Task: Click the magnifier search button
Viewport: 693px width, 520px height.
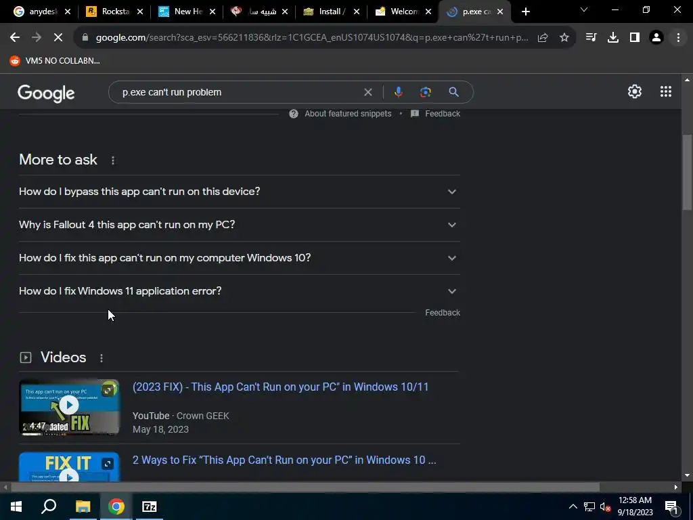Action: click(453, 92)
